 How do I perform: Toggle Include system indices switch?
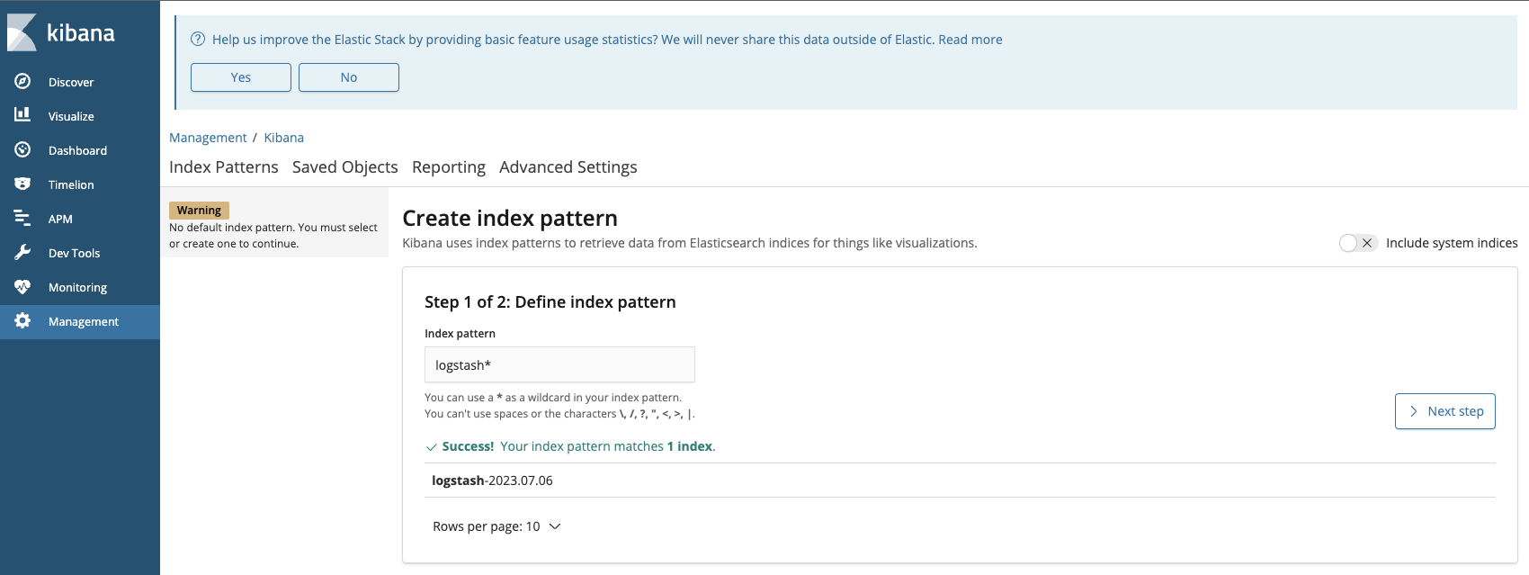tap(1357, 243)
